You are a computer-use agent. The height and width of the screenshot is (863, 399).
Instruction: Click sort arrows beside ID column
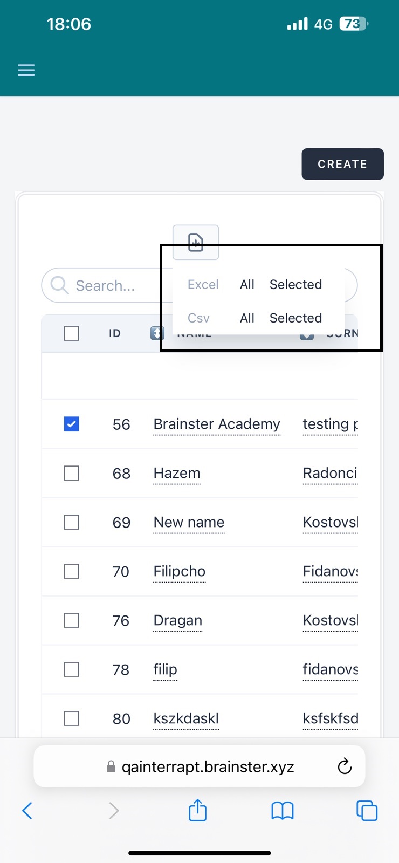156,333
